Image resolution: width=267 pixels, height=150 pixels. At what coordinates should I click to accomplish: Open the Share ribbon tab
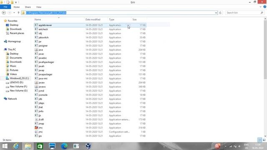(28, 7)
